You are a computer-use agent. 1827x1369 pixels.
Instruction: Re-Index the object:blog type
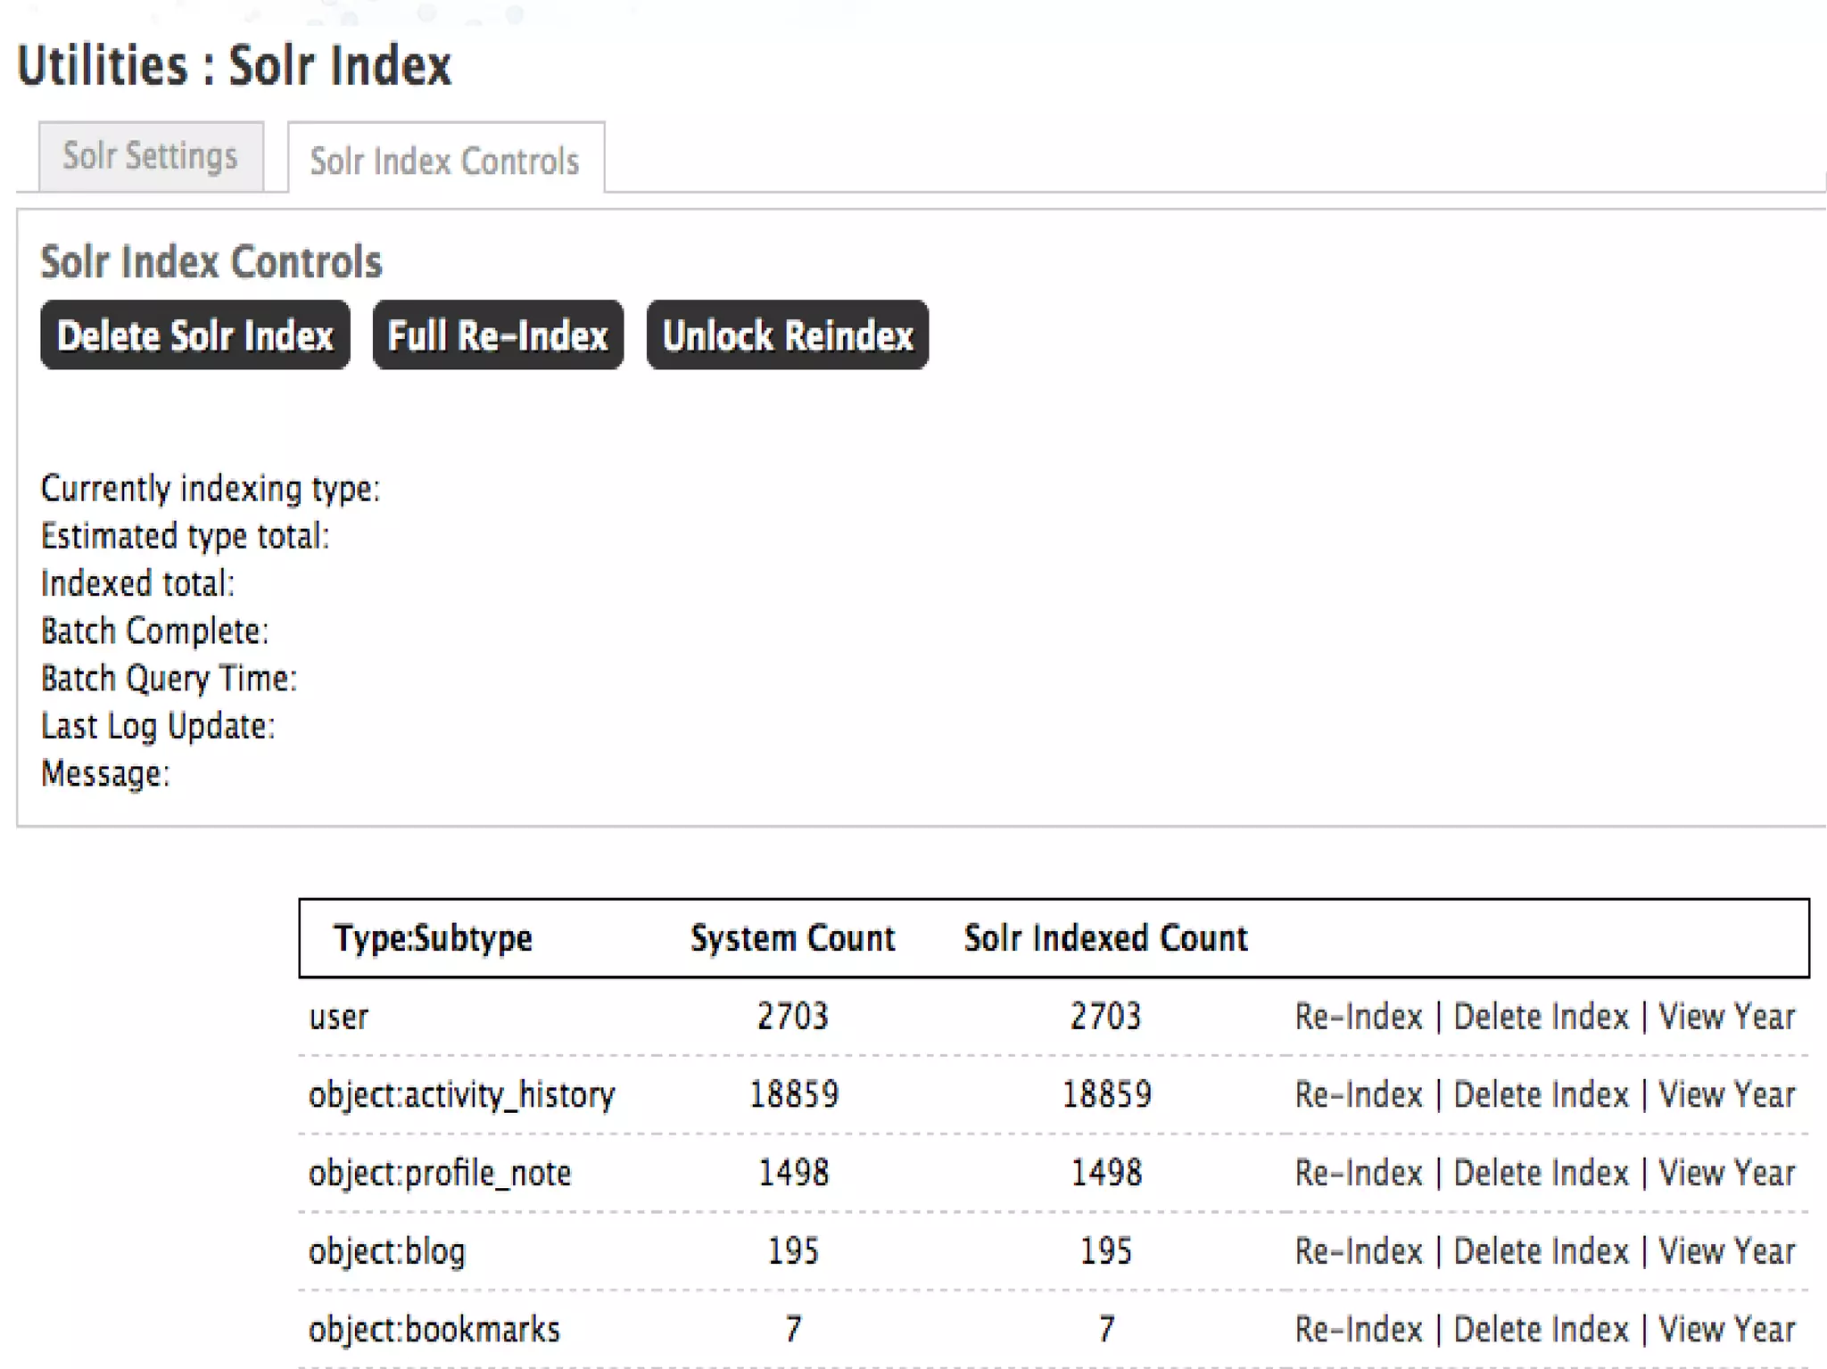click(1358, 1251)
